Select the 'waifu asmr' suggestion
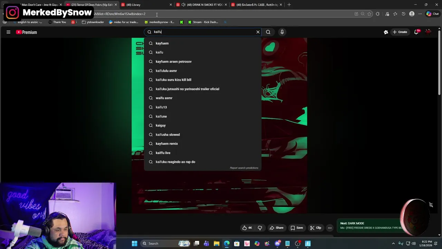This screenshot has height=249, width=442. 203,98
